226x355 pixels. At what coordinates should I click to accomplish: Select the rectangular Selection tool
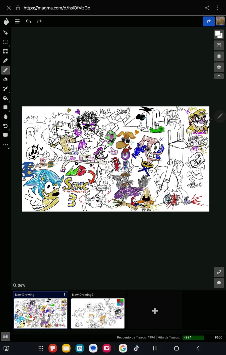pos(5,42)
